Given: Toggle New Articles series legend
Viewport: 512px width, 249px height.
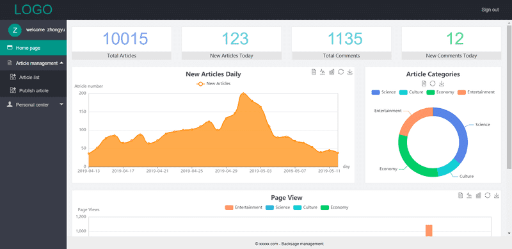Looking at the screenshot, I should tap(213, 84).
